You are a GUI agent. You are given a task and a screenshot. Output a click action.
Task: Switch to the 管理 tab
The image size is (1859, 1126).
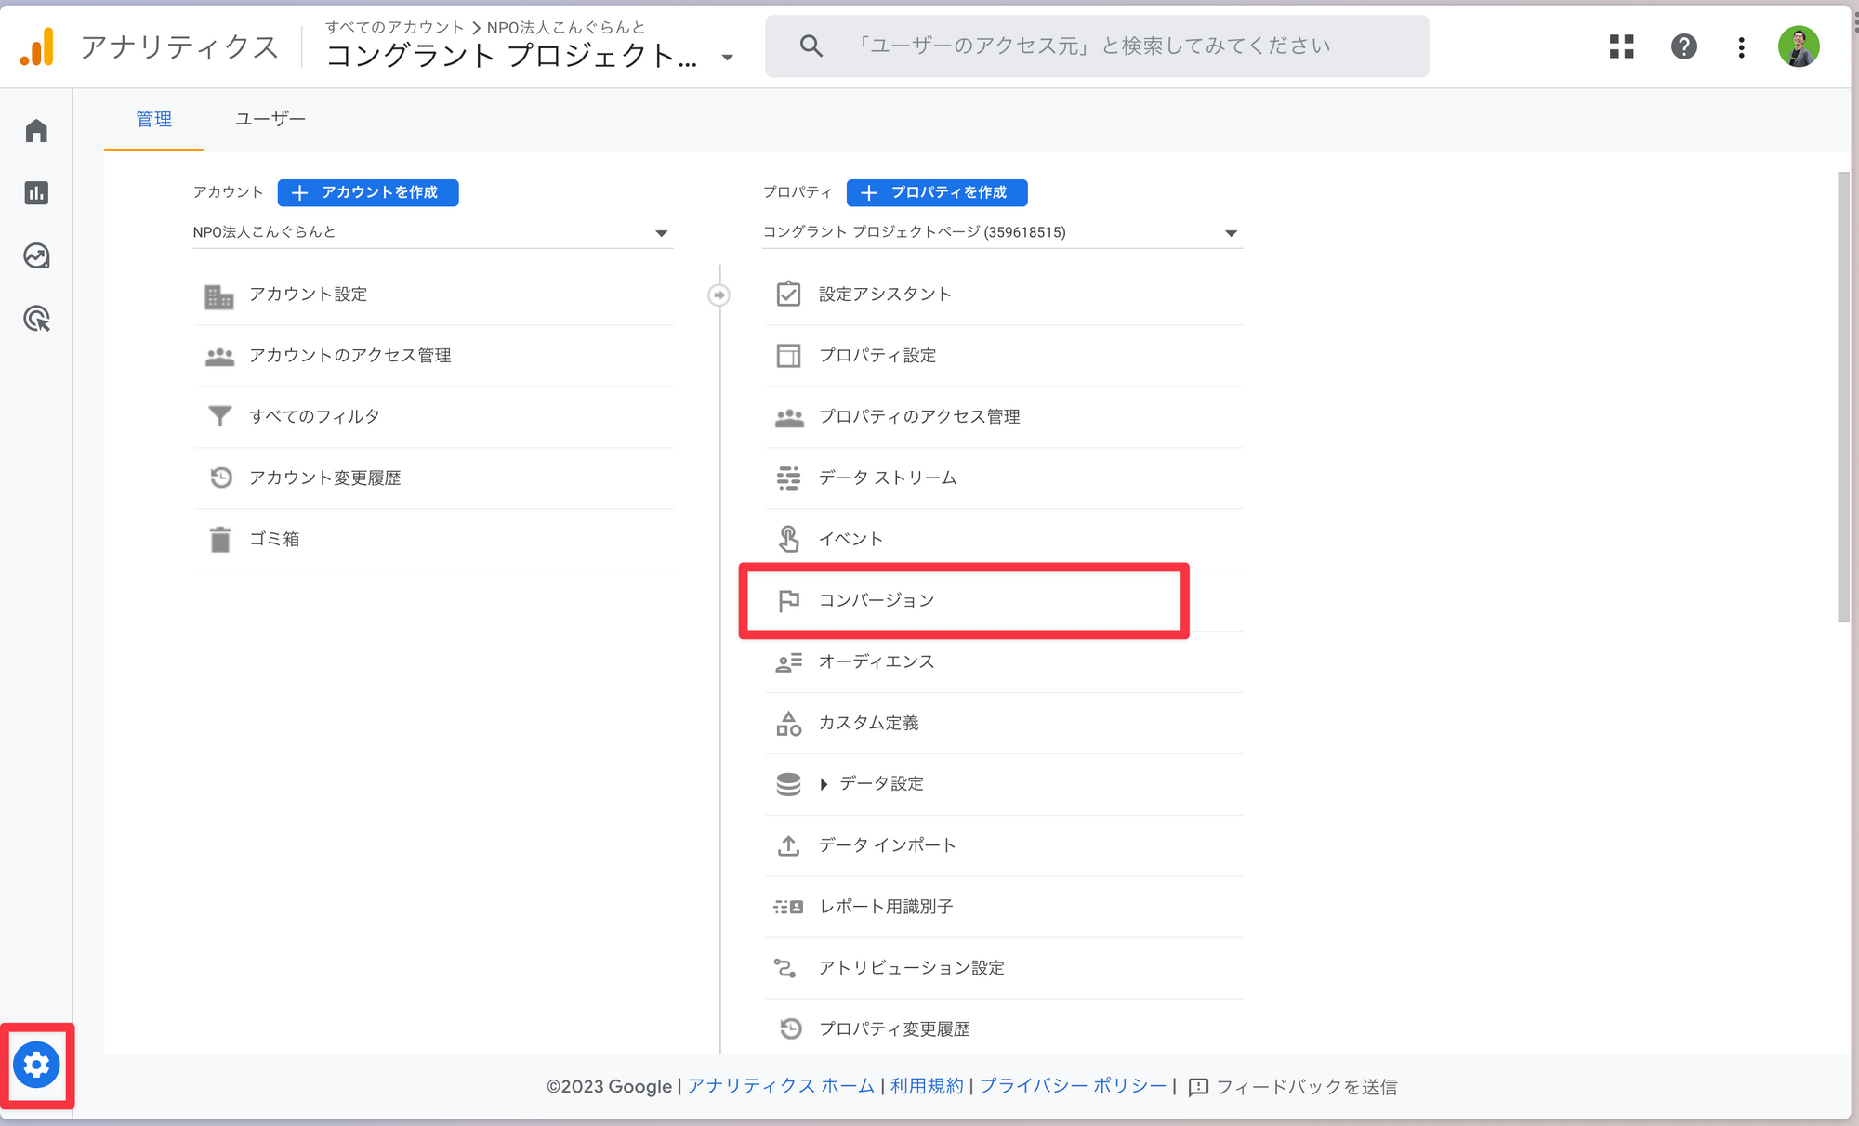click(153, 119)
